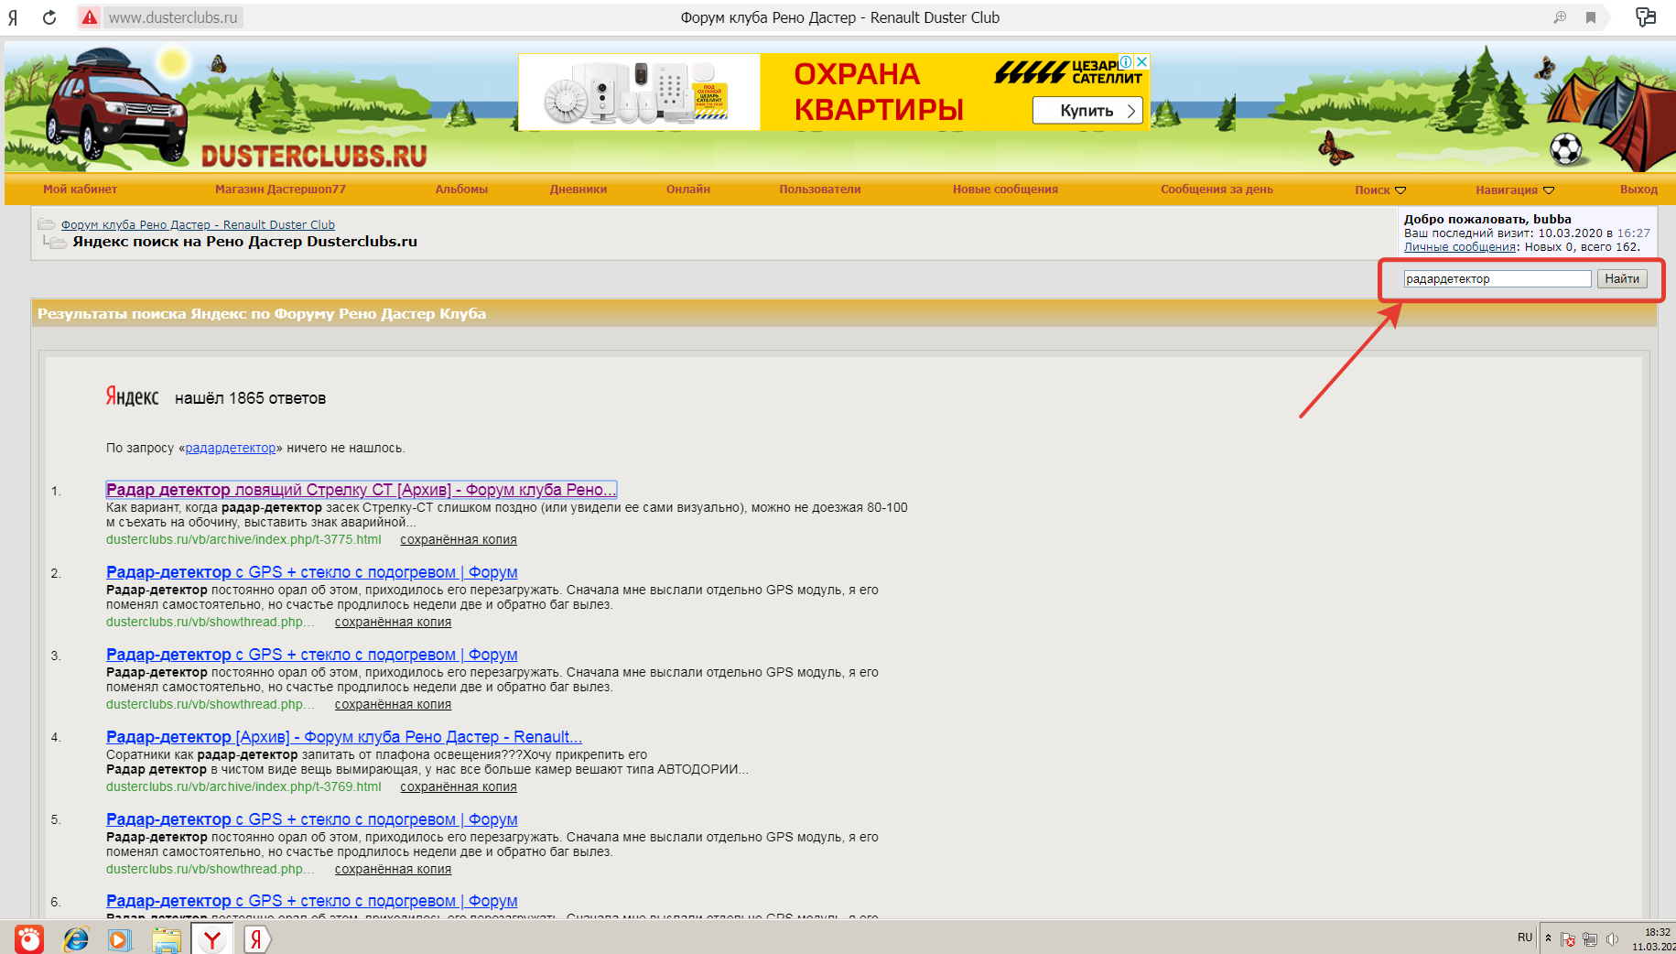Click the forum folder breadcrumb icon

tap(46, 224)
